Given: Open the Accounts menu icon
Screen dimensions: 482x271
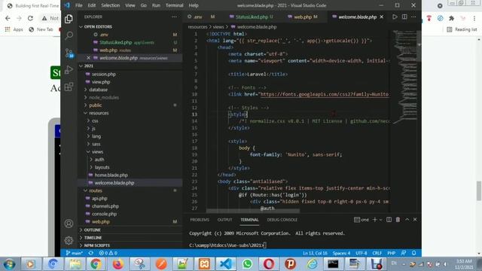Looking at the screenshot, I should [69, 224].
